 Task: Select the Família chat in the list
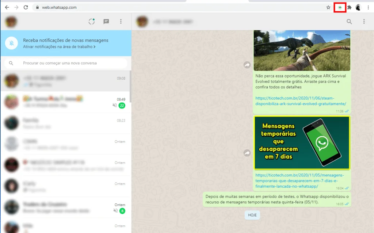[x=66, y=122]
